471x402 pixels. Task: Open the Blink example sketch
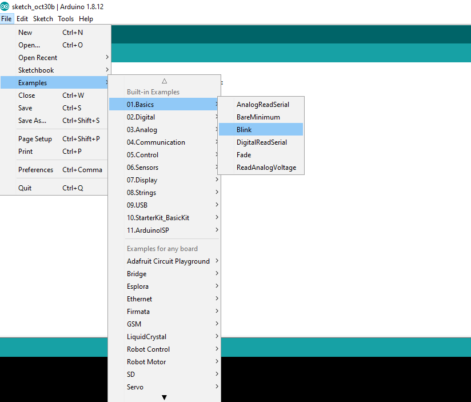pos(261,129)
